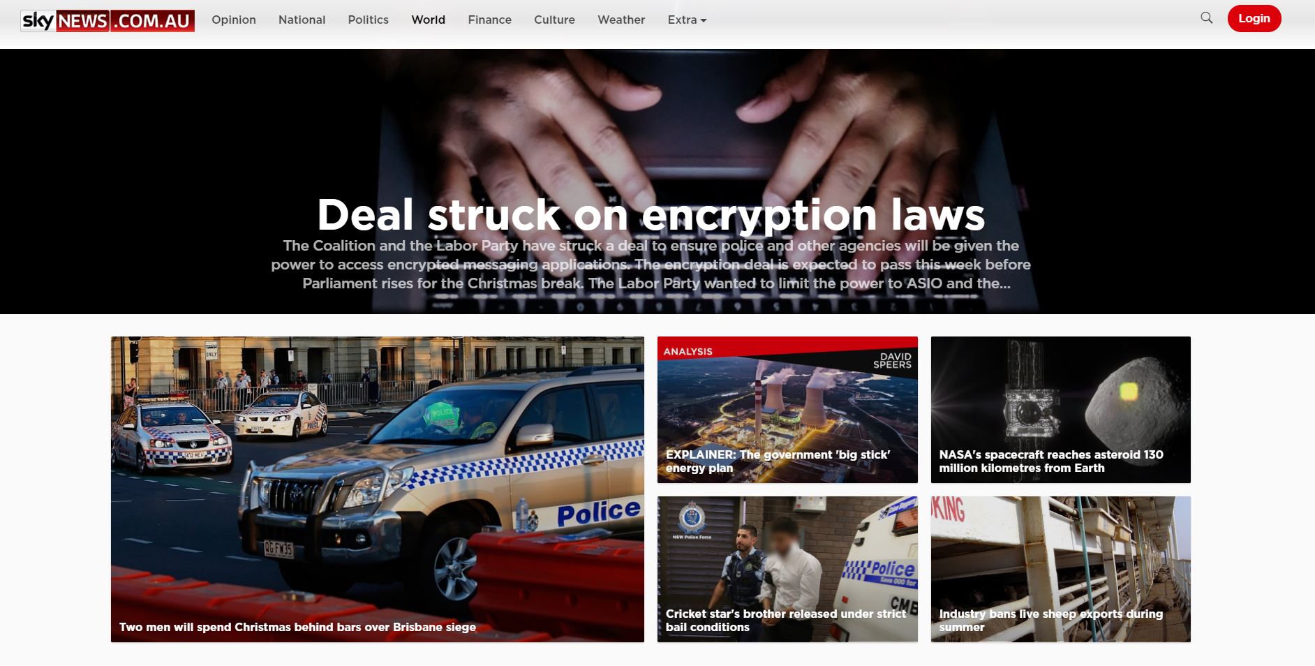Open the Finance section

point(489,20)
